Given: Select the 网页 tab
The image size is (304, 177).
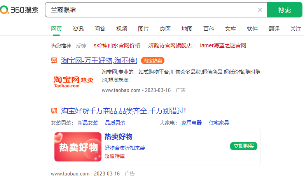Looking at the screenshot, I should click(56, 29).
